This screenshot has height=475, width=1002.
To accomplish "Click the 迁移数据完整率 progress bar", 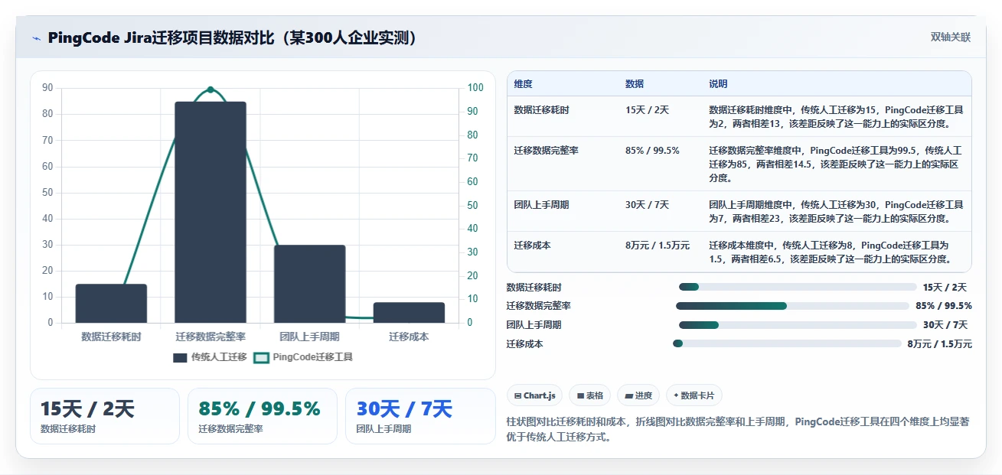I will [792, 306].
